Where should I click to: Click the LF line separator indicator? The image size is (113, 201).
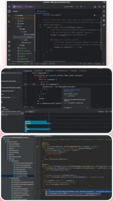(85, 64)
